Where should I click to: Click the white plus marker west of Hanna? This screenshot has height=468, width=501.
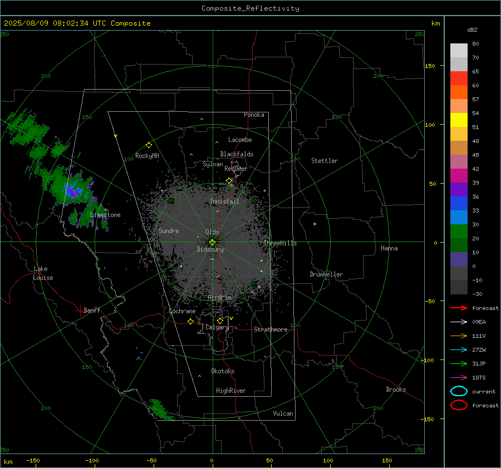[x=315, y=224]
